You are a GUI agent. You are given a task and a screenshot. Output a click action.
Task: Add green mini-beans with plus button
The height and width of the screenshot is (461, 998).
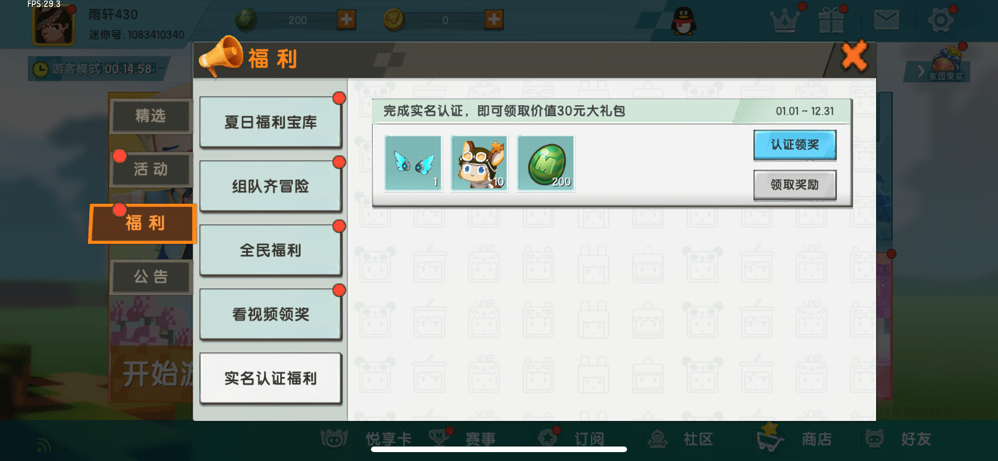pyautogui.click(x=346, y=20)
